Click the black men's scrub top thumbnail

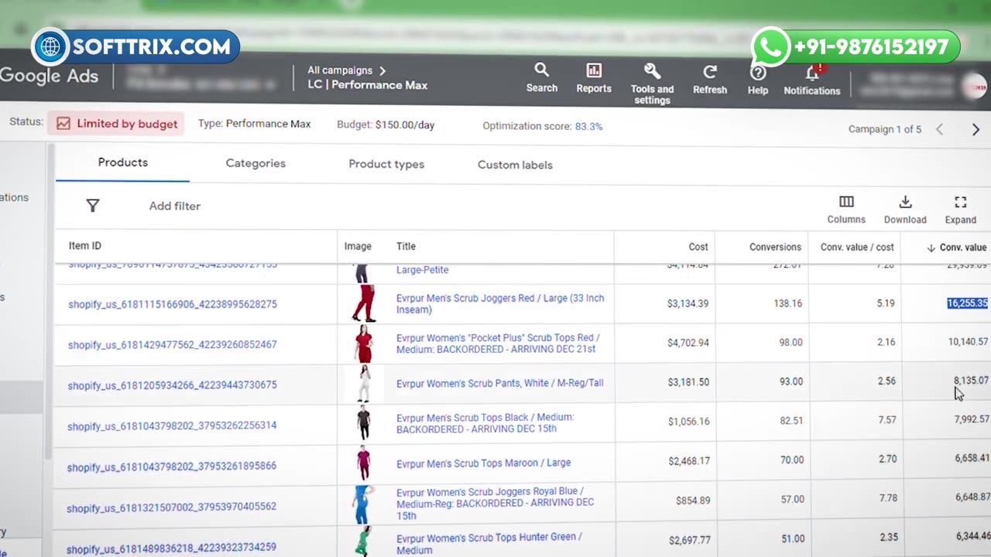coord(363,423)
